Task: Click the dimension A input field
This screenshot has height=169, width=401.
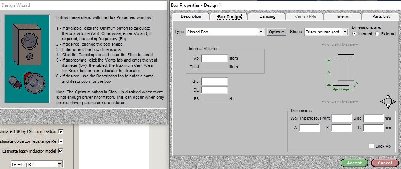Action: click(309, 128)
